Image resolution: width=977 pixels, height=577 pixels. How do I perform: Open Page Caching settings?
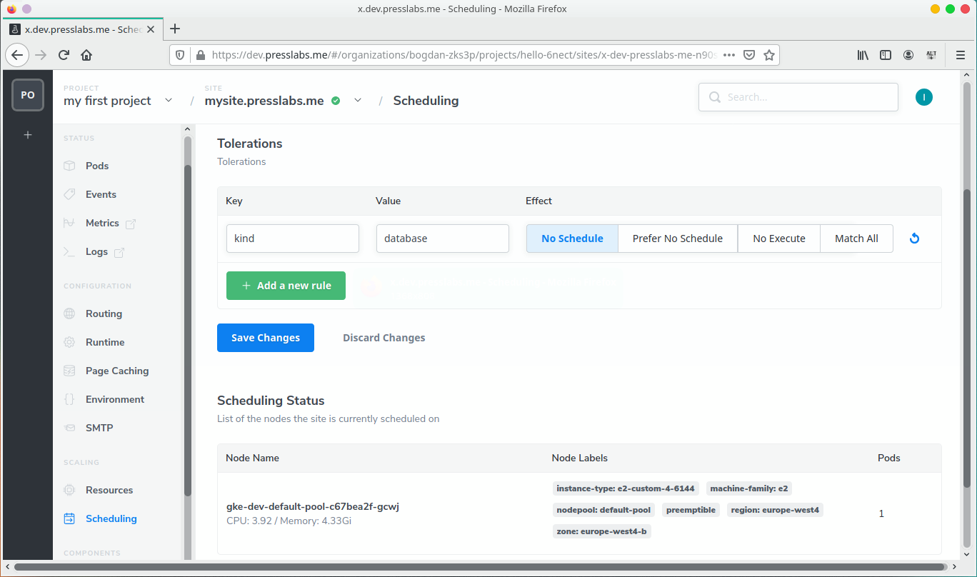tap(117, 371)
